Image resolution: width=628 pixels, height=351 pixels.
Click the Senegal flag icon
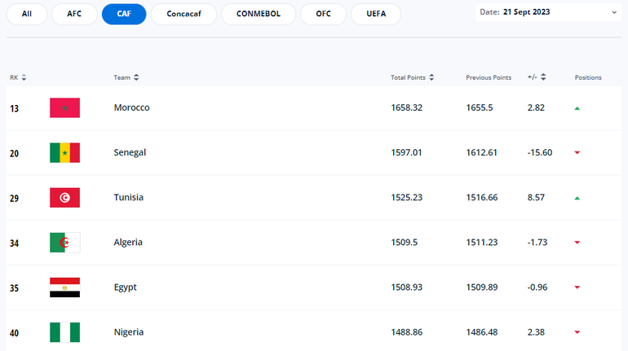pyautogui.click(x=64, y=153)
